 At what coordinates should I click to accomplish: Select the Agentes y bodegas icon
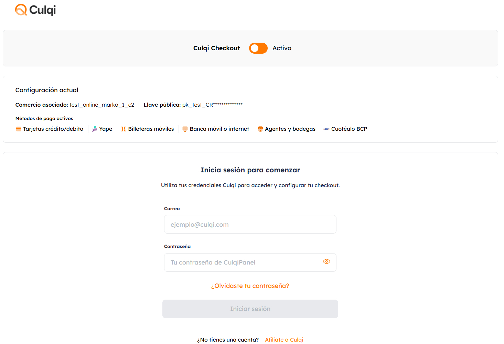tap(260, 129)
